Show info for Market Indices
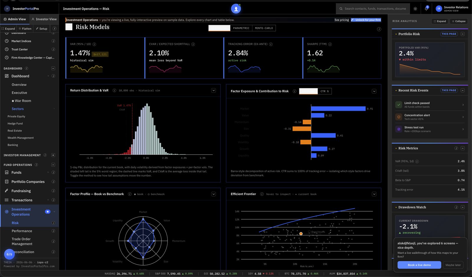This screenshot has width=472, height=277. [x=53, y=41]
